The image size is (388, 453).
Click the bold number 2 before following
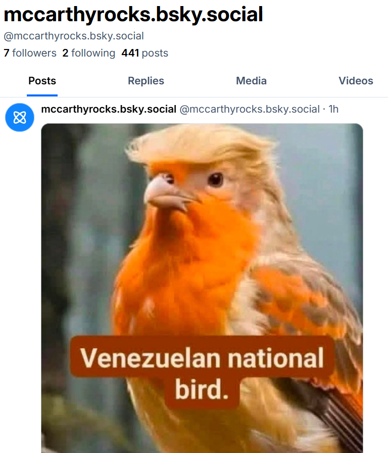(x=65, y=53)
